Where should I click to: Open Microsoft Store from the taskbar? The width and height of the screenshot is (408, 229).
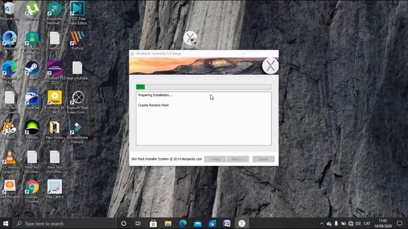(x=153, y=223)
